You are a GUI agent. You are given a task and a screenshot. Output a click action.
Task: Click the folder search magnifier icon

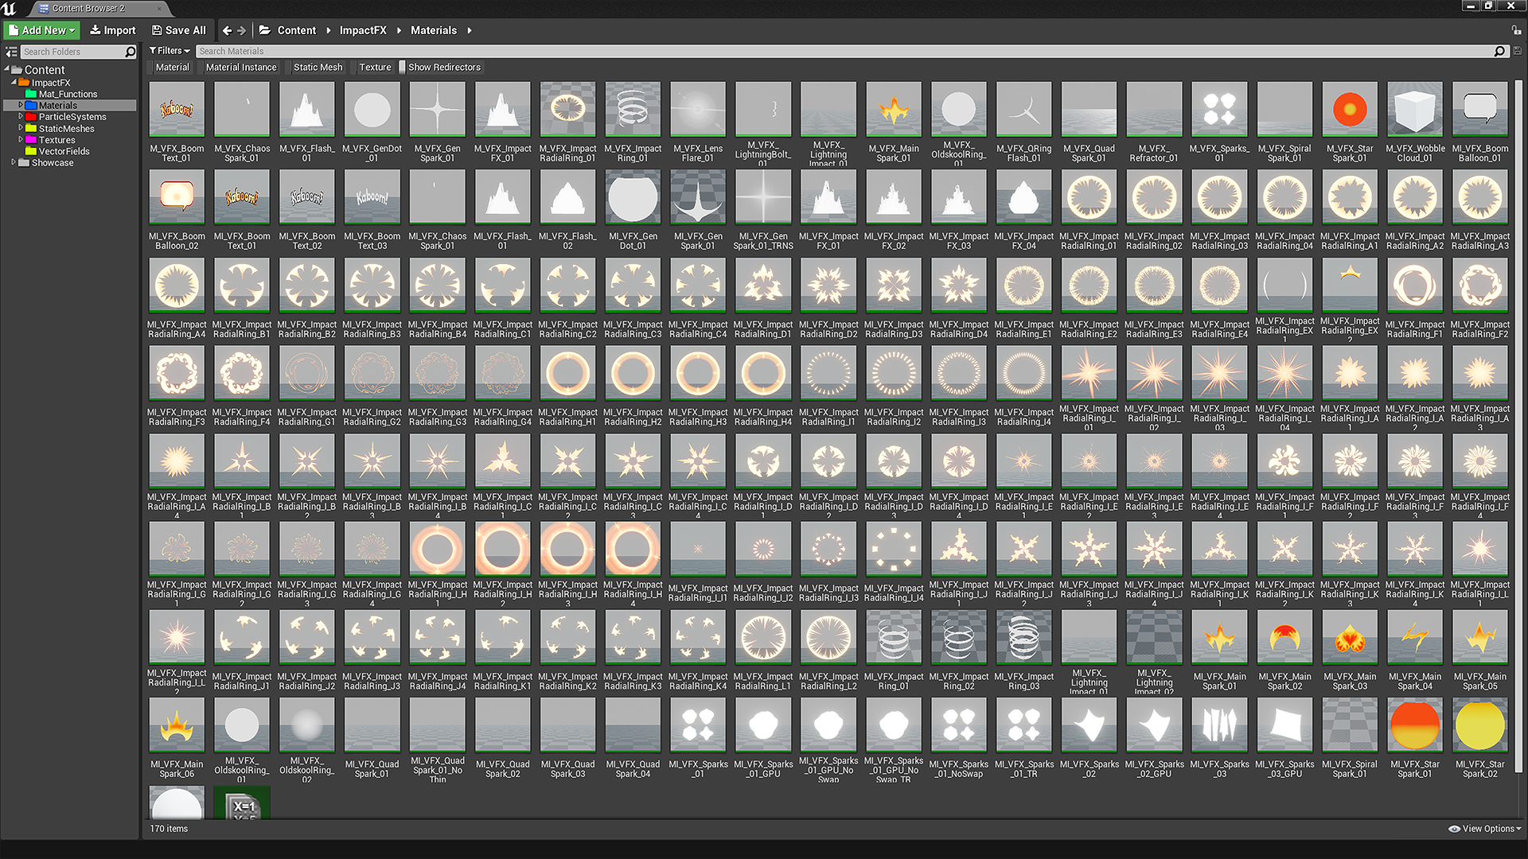tap(131, 52)
